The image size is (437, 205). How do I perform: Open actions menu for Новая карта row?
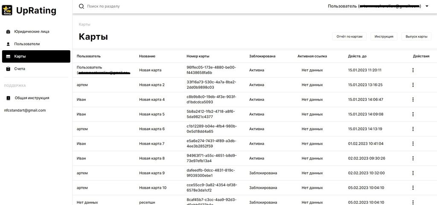413,70
